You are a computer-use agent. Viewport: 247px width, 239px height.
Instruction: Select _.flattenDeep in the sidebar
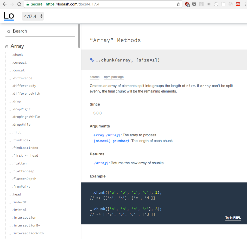pos(22,171)
